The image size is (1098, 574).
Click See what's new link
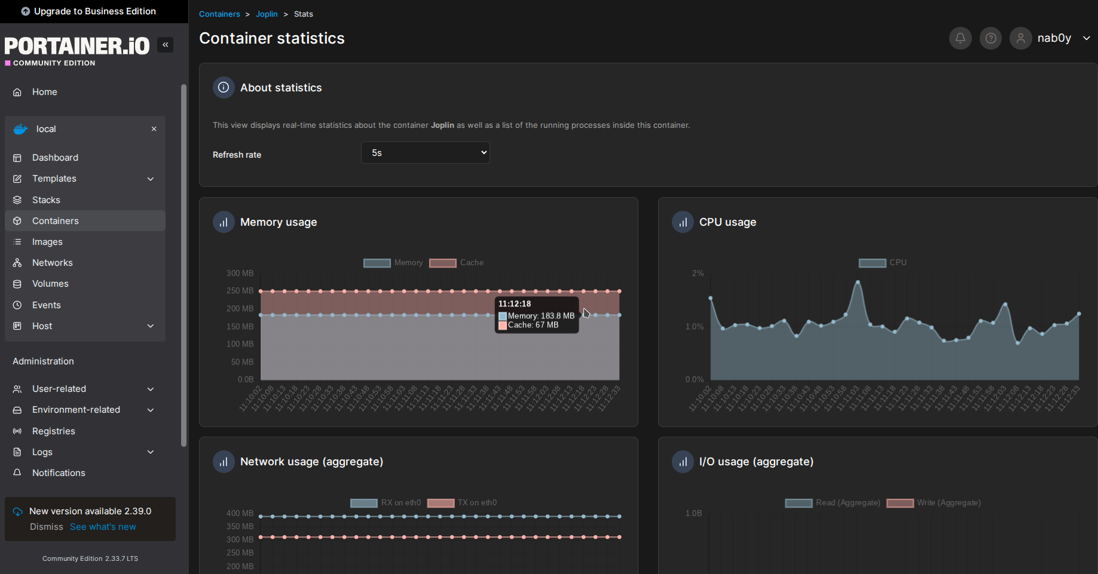103,527
